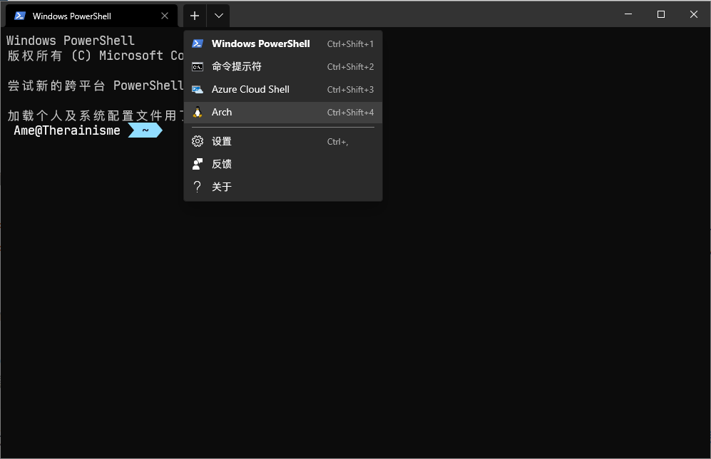The width and height of the screenshot is (711, 459).
Task: Close the Windows PowerShell tab
Action: click(x=165, y=16)
